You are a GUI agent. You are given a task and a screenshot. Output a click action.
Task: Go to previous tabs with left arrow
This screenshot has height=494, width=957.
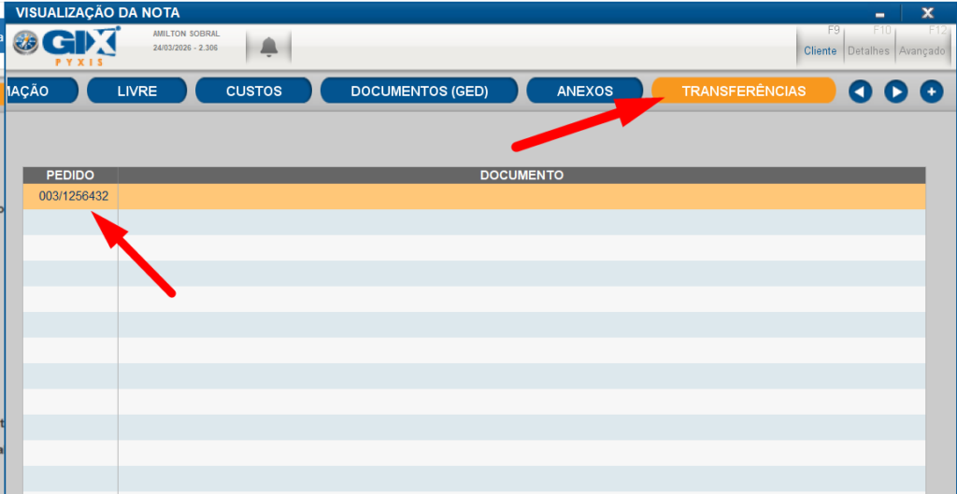click(860, 92)
